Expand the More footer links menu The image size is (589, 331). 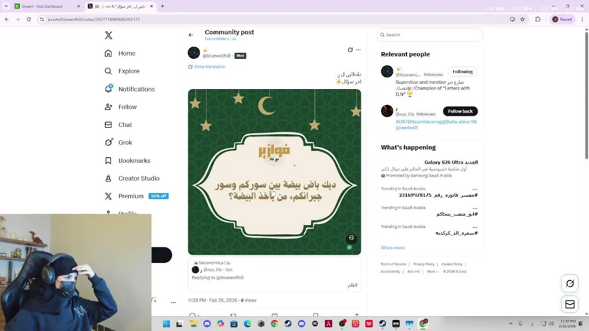coord(432,272)
